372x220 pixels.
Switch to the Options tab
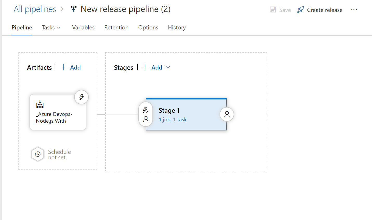pos(148,27)
